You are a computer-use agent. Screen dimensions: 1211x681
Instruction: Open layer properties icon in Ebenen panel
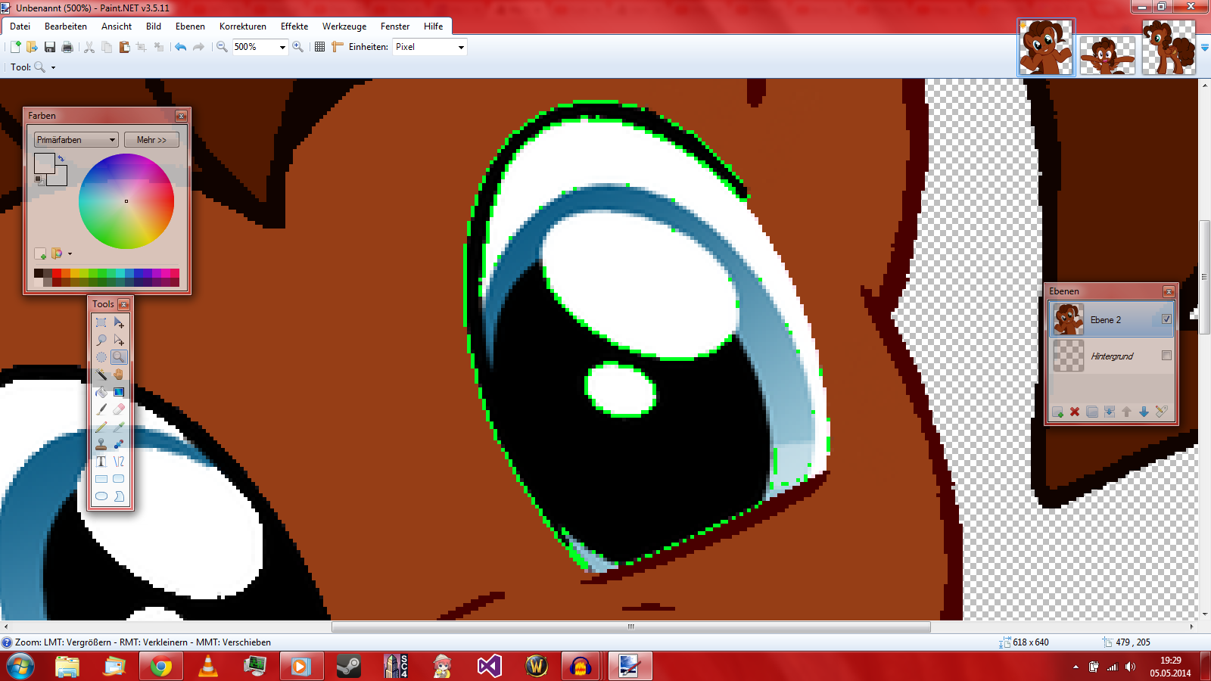(1162, 412)
